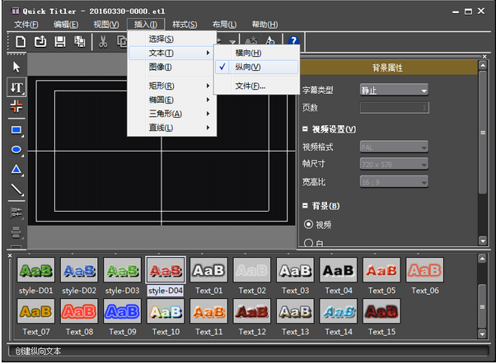Select the vertical text tool

[x=16, y=86]
